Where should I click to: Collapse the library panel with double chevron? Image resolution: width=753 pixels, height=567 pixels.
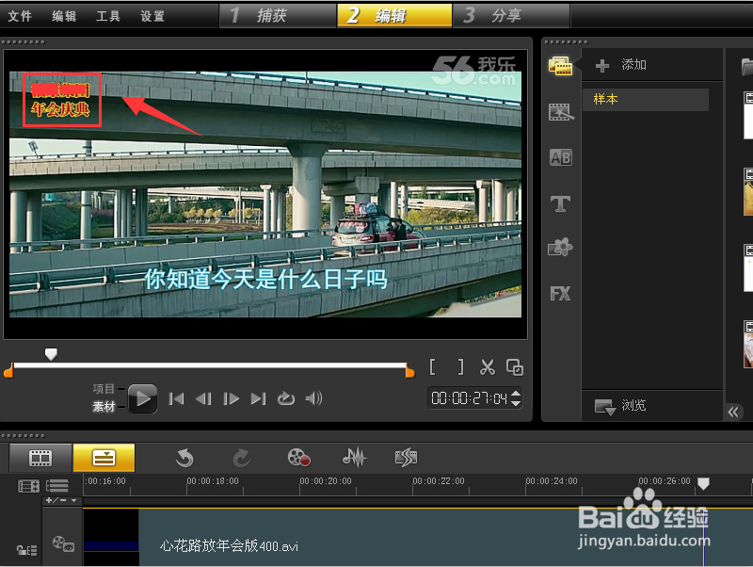(733, 412)
